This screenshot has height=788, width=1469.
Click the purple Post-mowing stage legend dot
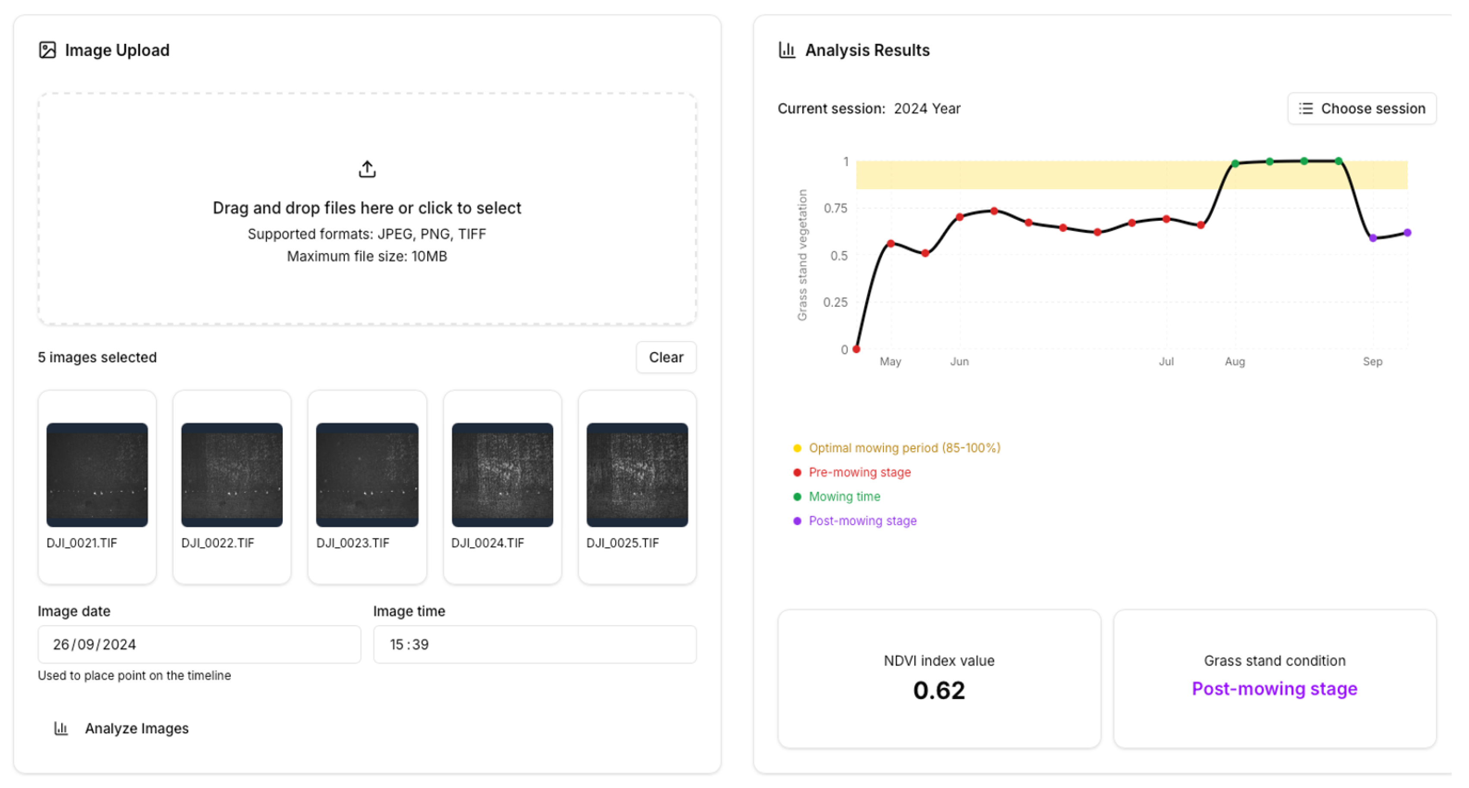pos(797,521)
